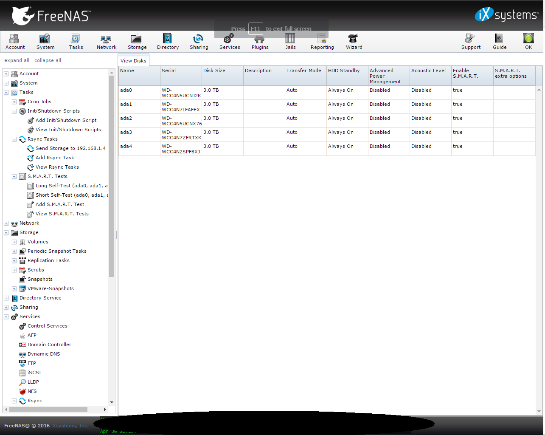Select the View Disks tab
The height and width of the screenshot is (435, 545).
[133, 61]
